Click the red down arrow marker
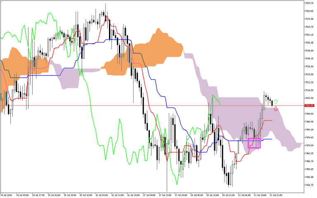This screenshot has width=317, height=198. pyautogui.click(x=276, y=109)
